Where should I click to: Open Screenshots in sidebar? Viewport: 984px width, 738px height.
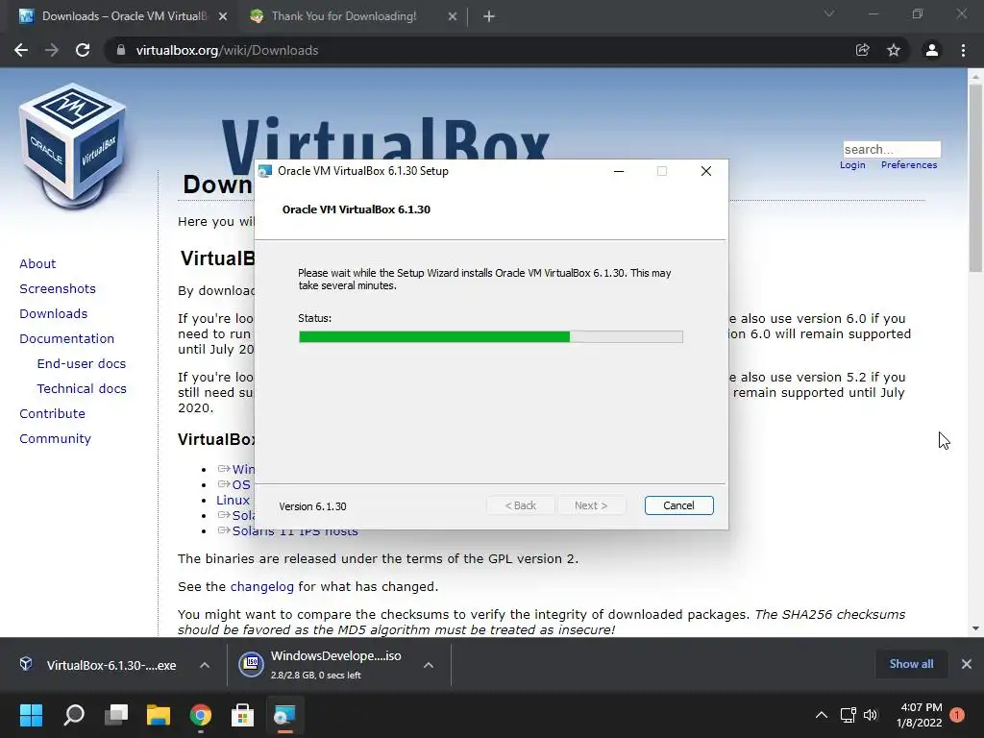(58, 288)
